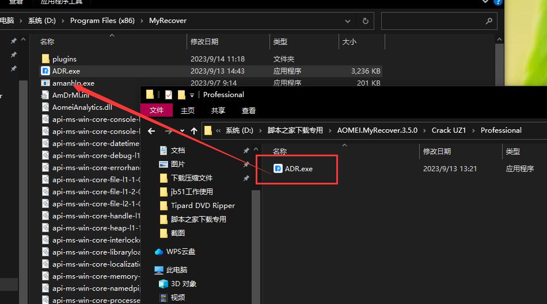
Task: Click 系统 (D:) breadcrumb in MyRecover window
Action: (42, 21)
